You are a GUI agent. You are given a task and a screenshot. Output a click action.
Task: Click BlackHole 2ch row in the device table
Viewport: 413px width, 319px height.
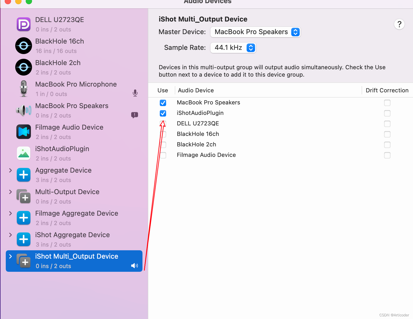point(280,145)
